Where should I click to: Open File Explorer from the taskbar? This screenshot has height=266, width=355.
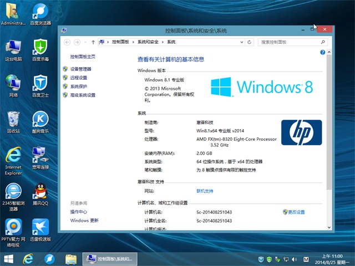[x=70, y=259]
